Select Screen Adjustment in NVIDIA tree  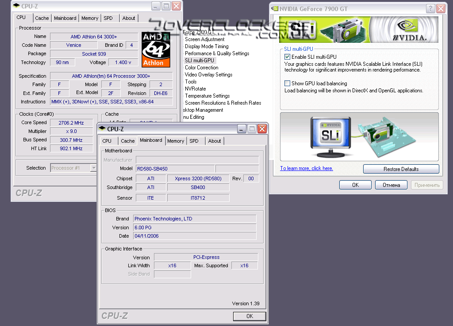click(x=204, y=39)
